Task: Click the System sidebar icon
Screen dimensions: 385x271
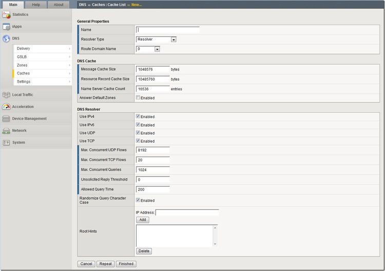Action: pyautogui.click(x=6, y=142)
